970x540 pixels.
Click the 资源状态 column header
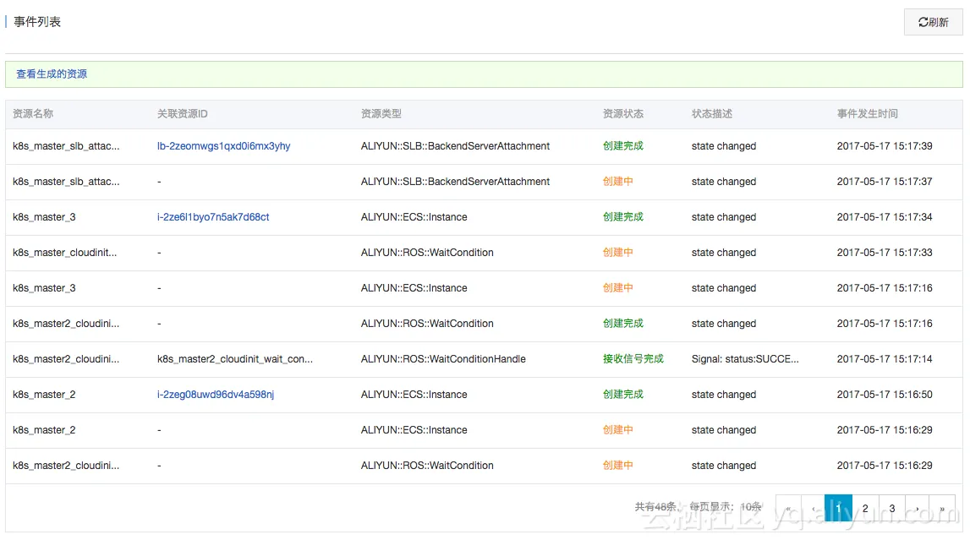point(623,114)
